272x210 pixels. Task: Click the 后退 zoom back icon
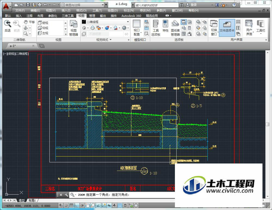pyautogui.click(x=7, y=26)
